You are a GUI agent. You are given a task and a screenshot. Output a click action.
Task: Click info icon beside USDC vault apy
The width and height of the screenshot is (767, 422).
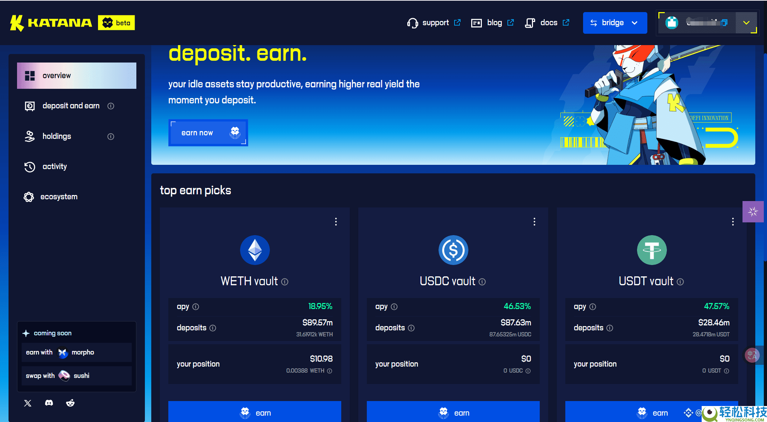pos(394,307)
